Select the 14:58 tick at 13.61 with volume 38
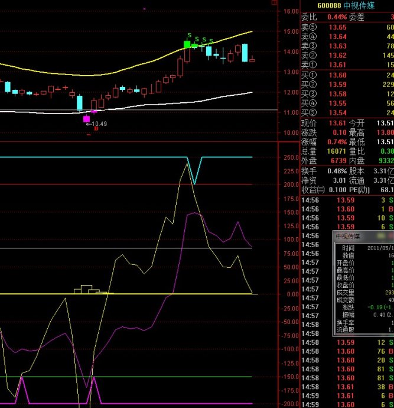Viewport: 394px width, 408px height. click(x=347, y=387)
